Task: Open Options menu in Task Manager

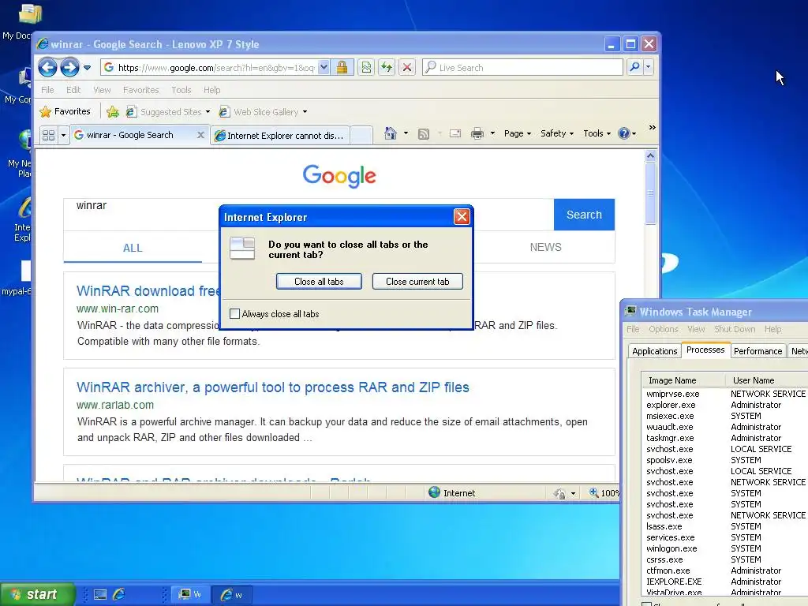Action: [x=663, y=329]
